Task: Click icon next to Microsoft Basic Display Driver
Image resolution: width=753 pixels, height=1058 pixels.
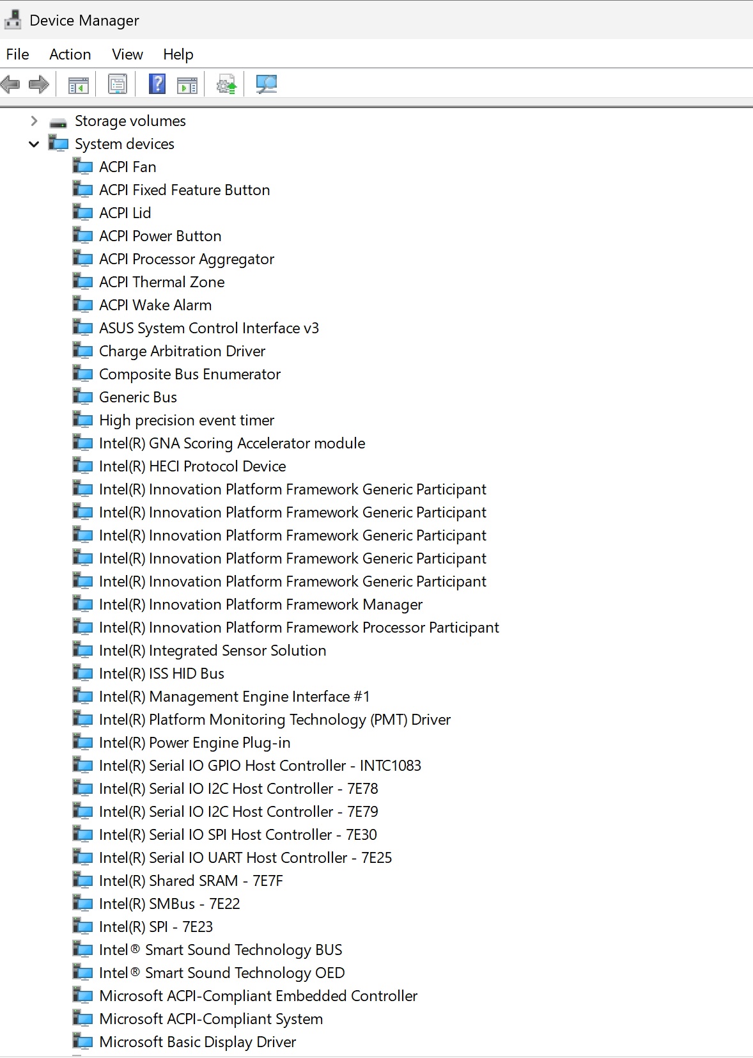Action: [x=82, y=1041]
